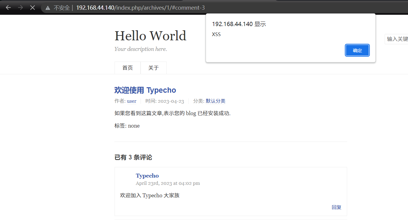Click the post date 2023-04-23
The width and height of the screenshot is (408, 220).
171,101
